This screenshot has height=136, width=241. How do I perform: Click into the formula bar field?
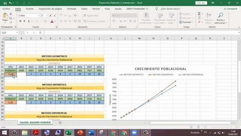point(140,33)
